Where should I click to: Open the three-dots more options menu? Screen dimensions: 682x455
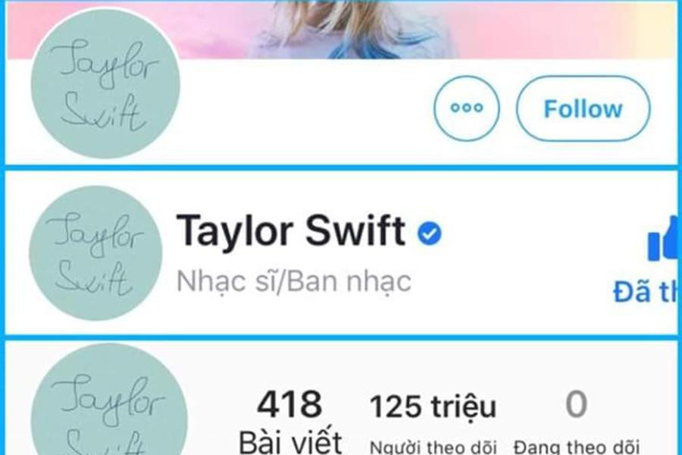[x=466, y=108]
